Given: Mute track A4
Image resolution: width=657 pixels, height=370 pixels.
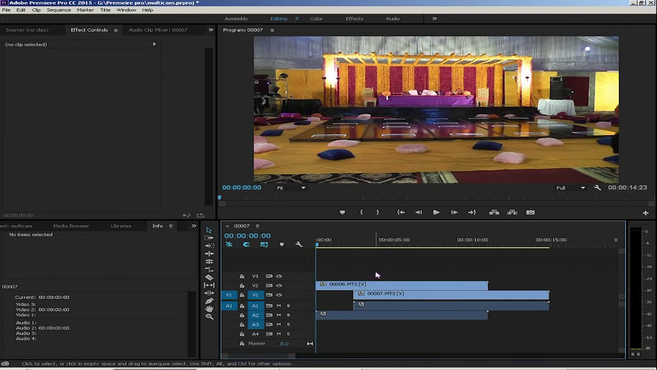Looking at the screenshot, I should [x=279, y=334].
